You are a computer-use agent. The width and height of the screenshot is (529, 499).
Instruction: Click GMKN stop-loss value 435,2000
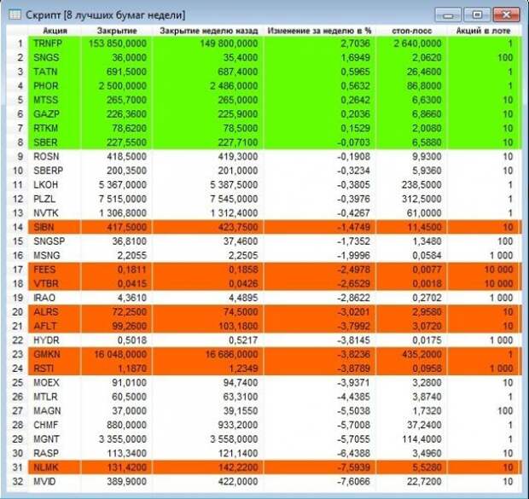pyautogui.click(x=421, y=355)
